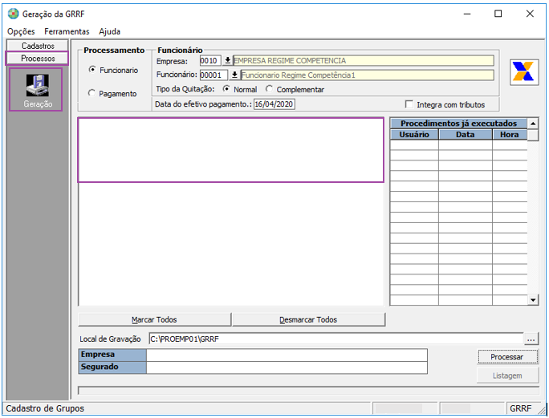Open the Ajuda menu
The width and height of the screenshot is (549, 418).
point(109,31)
